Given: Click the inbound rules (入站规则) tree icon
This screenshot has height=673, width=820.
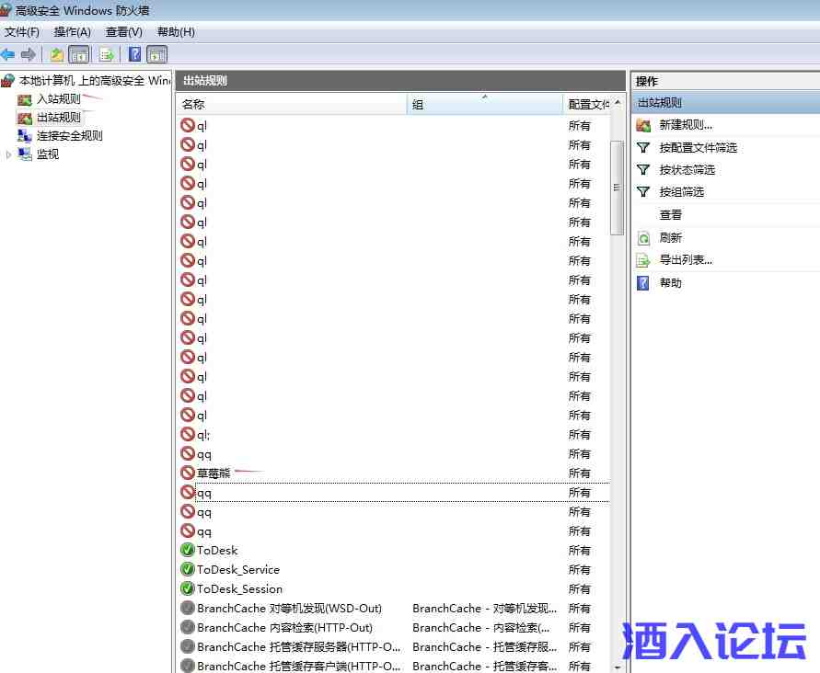Looking at the screenshot, I should [25, 99].
